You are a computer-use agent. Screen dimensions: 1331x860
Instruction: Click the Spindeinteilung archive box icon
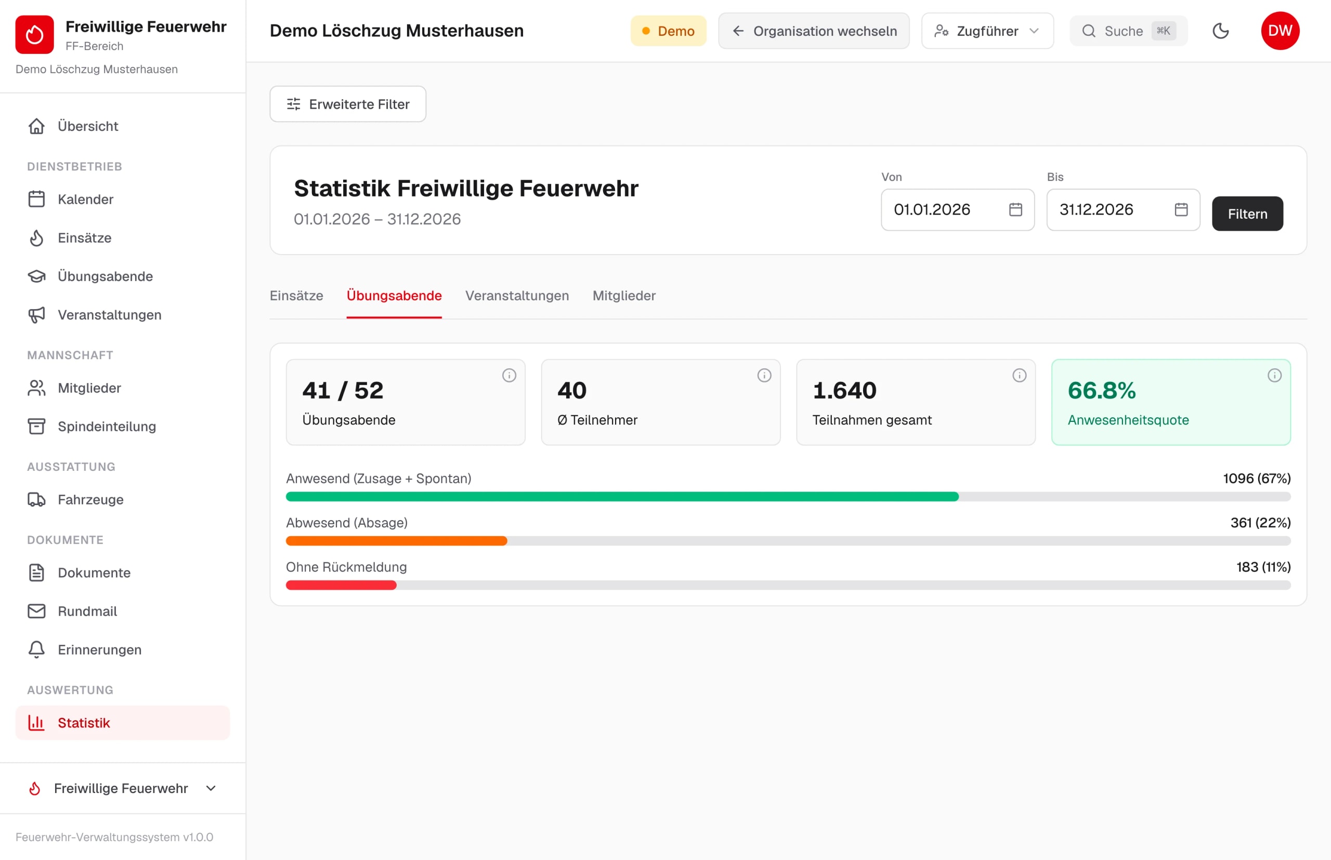click(37, 427)
